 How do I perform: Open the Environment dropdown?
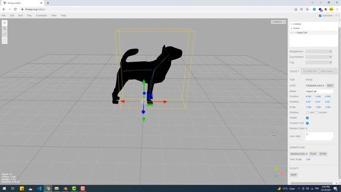[319, 57]
